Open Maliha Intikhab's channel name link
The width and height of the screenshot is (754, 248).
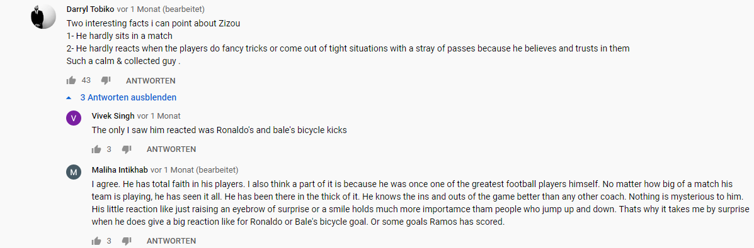pos(120,170)
